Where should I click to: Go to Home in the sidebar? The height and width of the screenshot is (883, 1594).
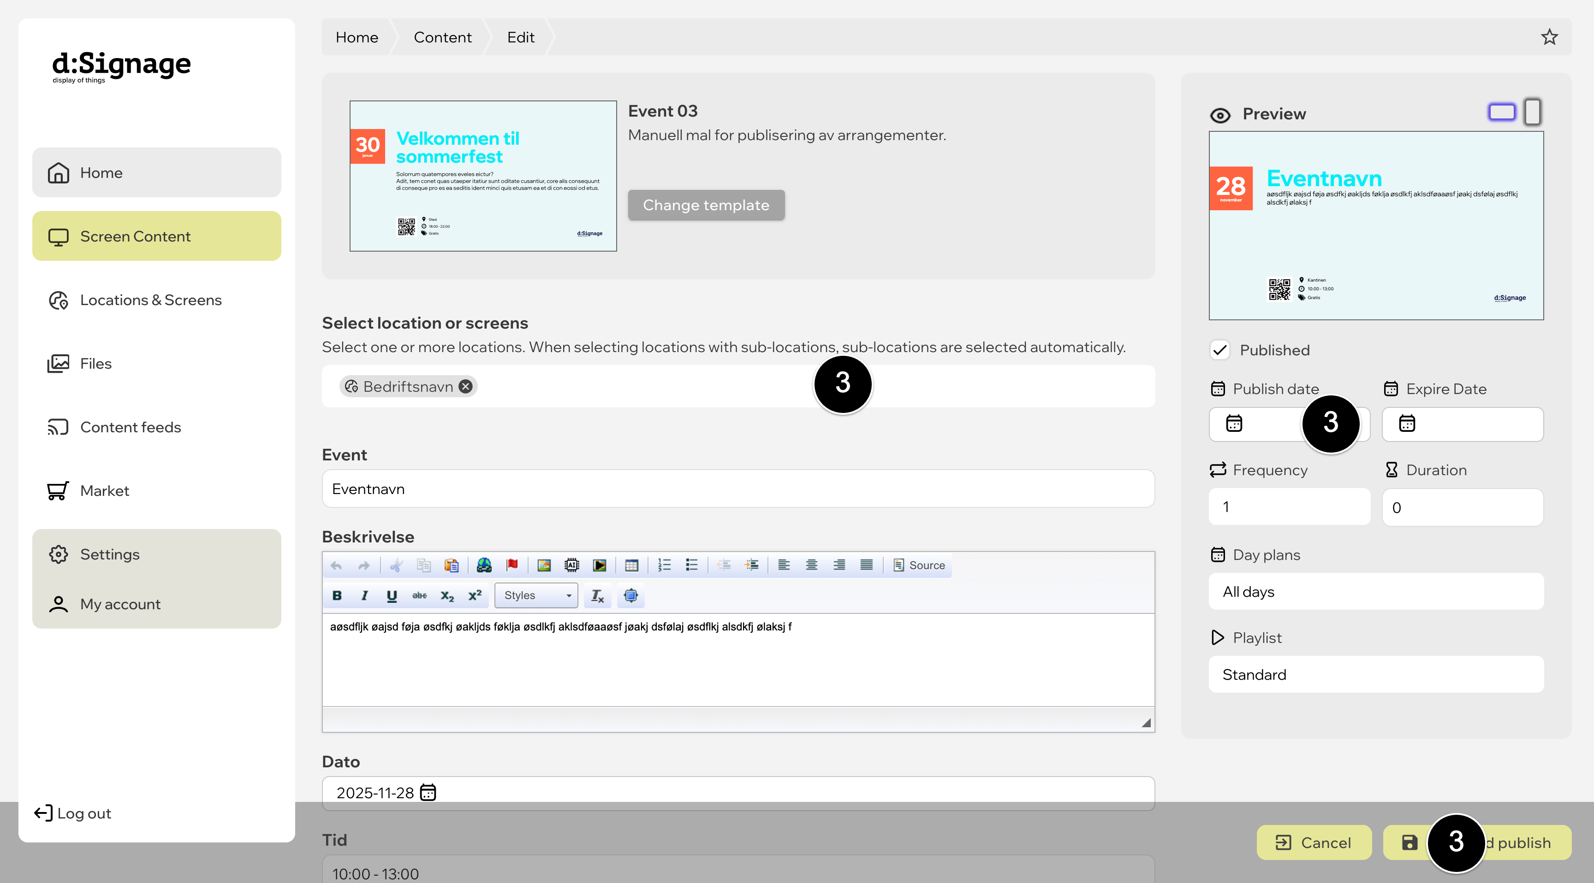(156, 172)
